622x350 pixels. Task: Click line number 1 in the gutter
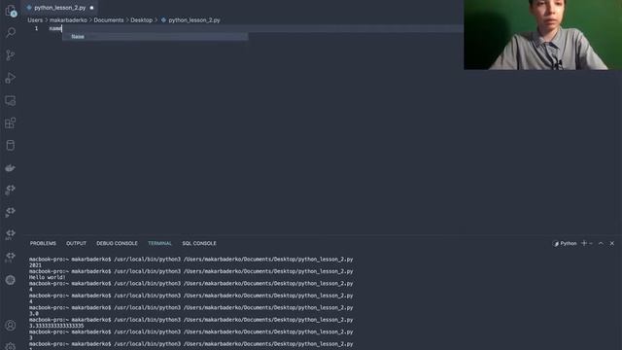36,28
